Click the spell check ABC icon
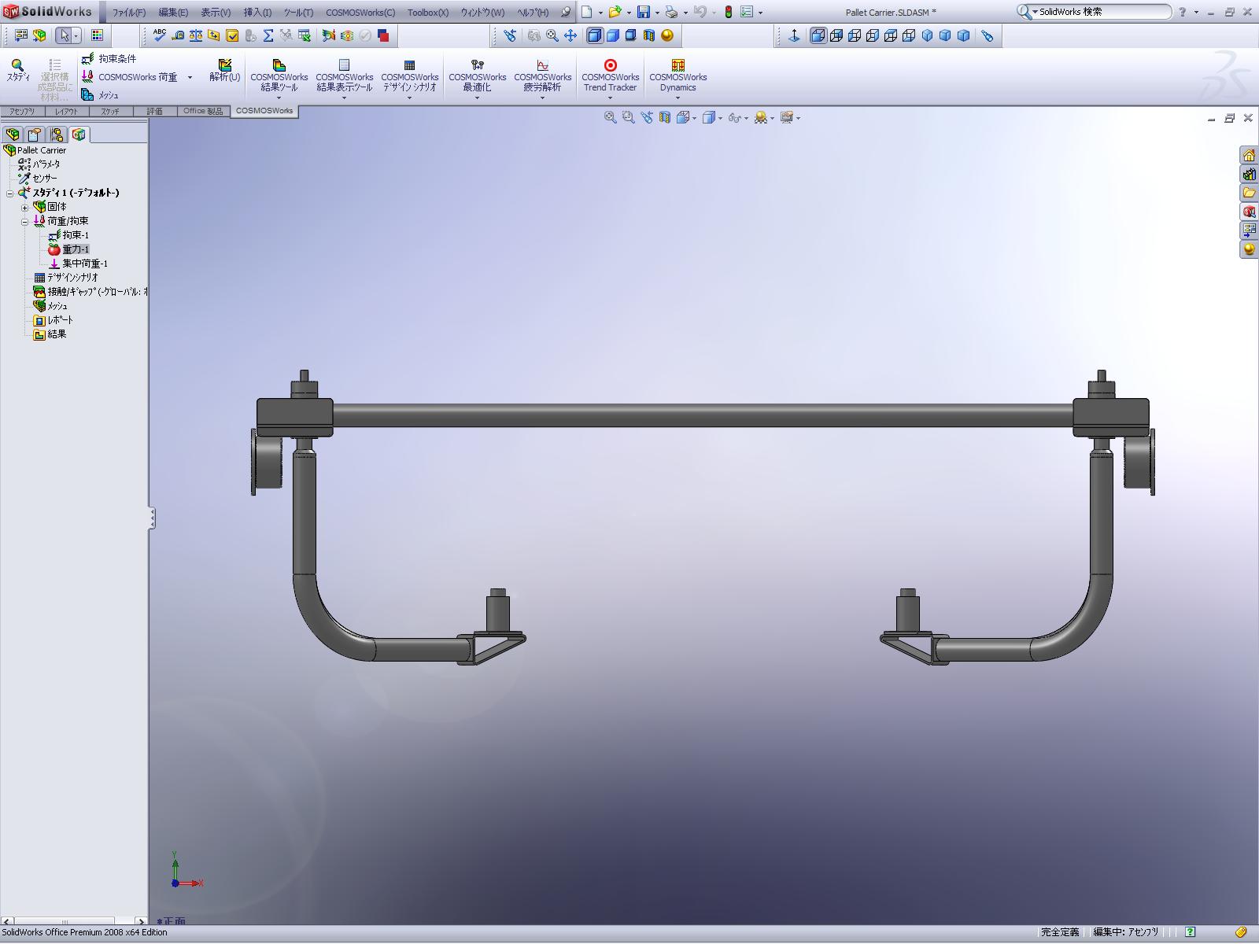Screen dimensions: 1259x944 tap(160, 35)
